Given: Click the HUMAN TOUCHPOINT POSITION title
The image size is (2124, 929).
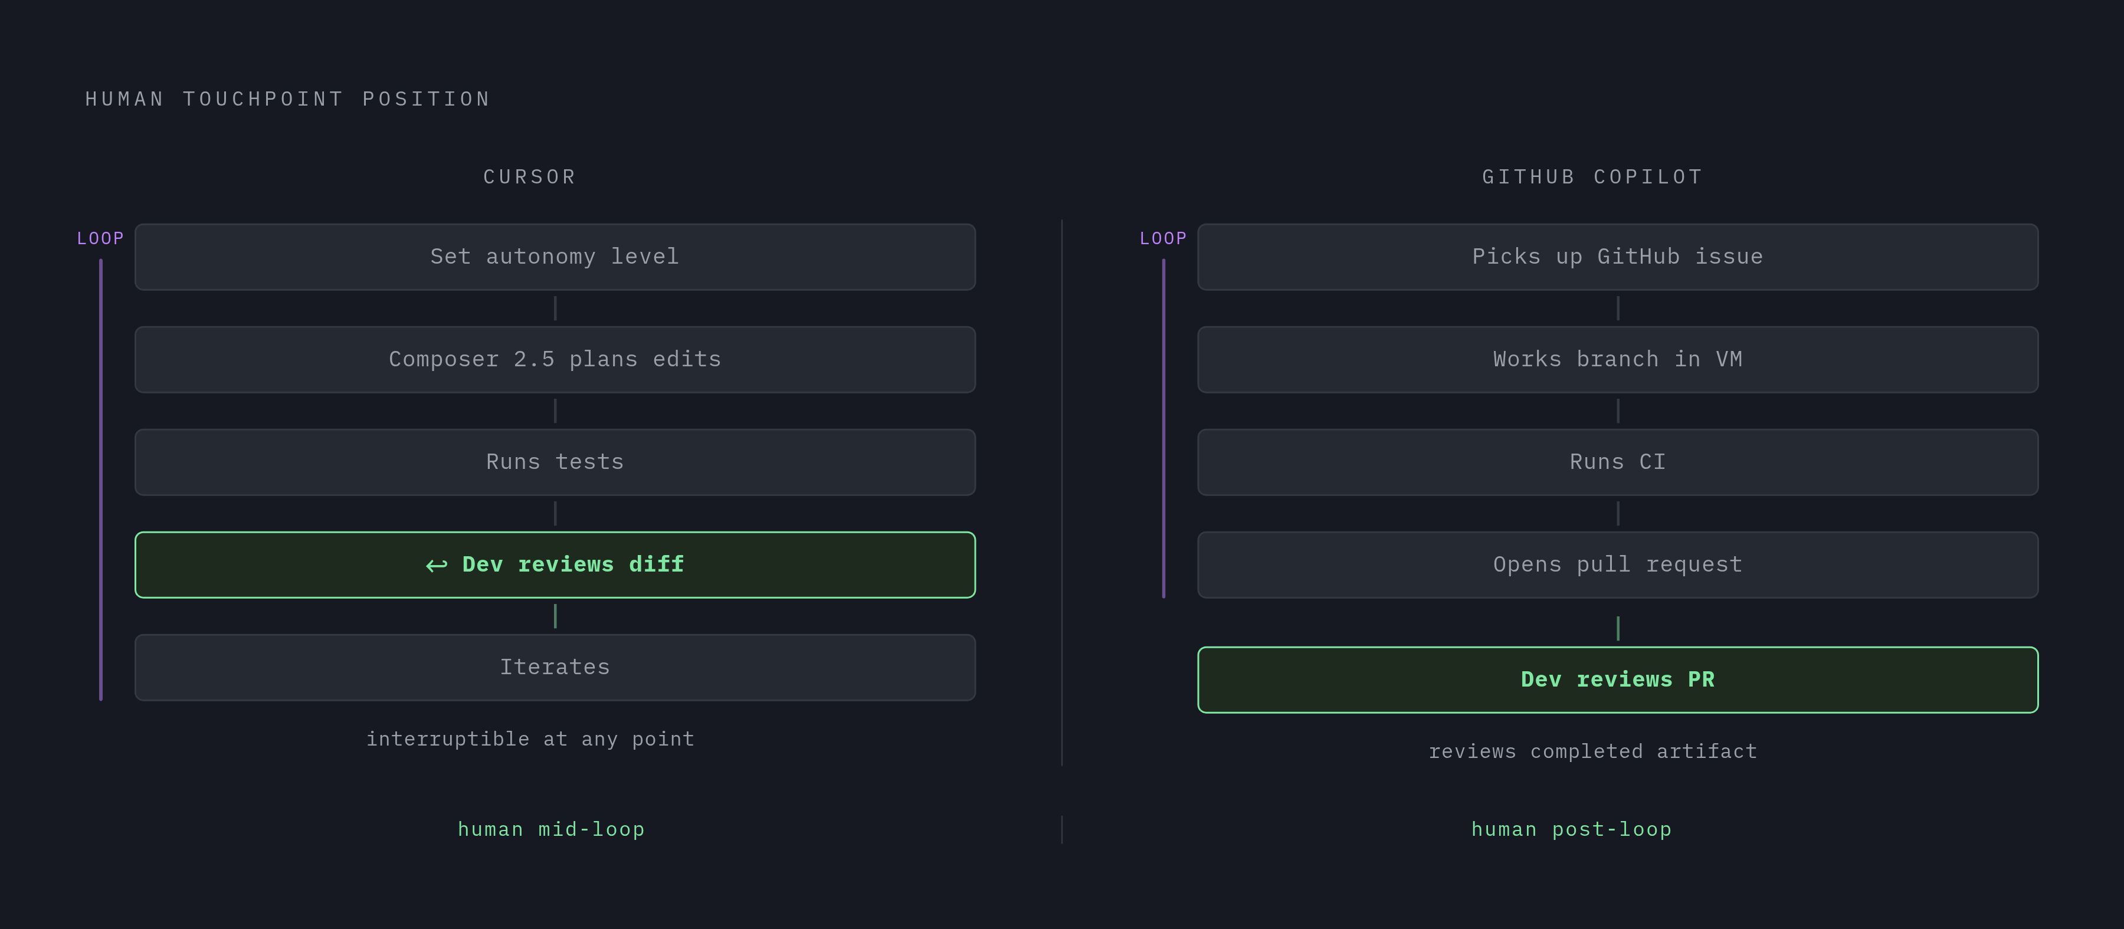Looking at the screenshot, I should click(x=288, y=99).
